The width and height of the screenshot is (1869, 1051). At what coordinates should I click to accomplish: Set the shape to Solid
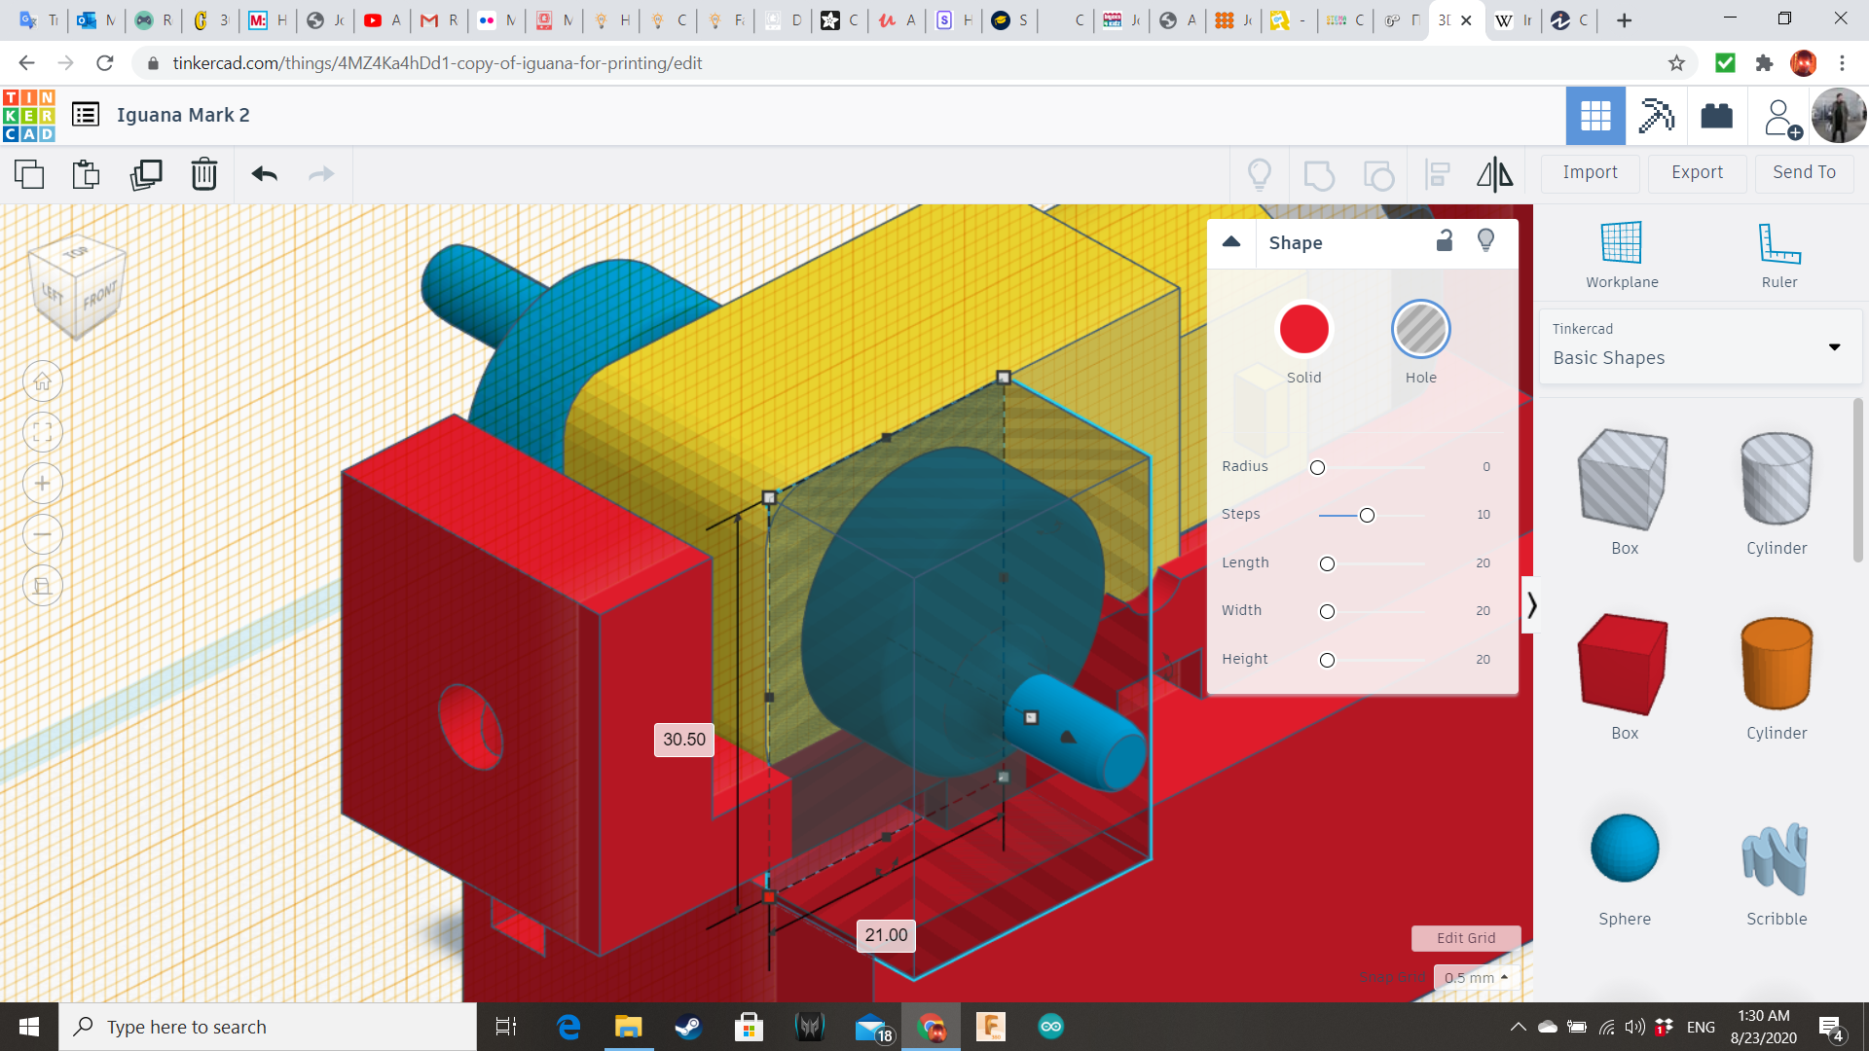tap(1303, 330)
